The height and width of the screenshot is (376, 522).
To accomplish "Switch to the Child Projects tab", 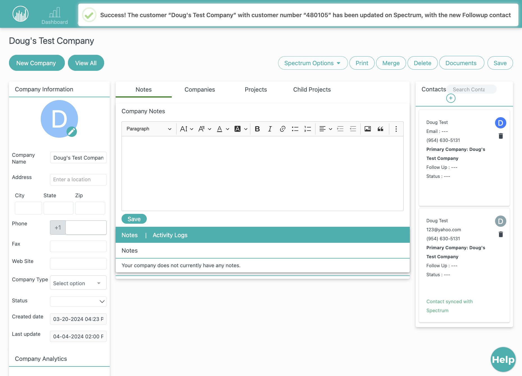I will [x=312, y=90].
